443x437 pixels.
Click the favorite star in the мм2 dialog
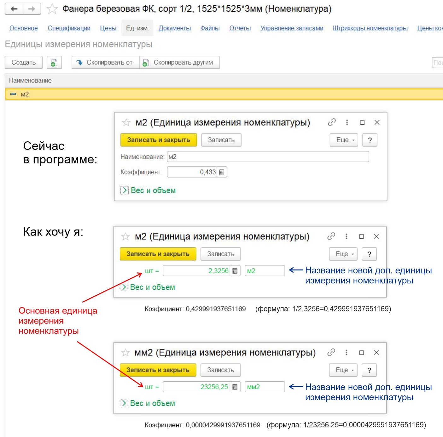point(125,353)
